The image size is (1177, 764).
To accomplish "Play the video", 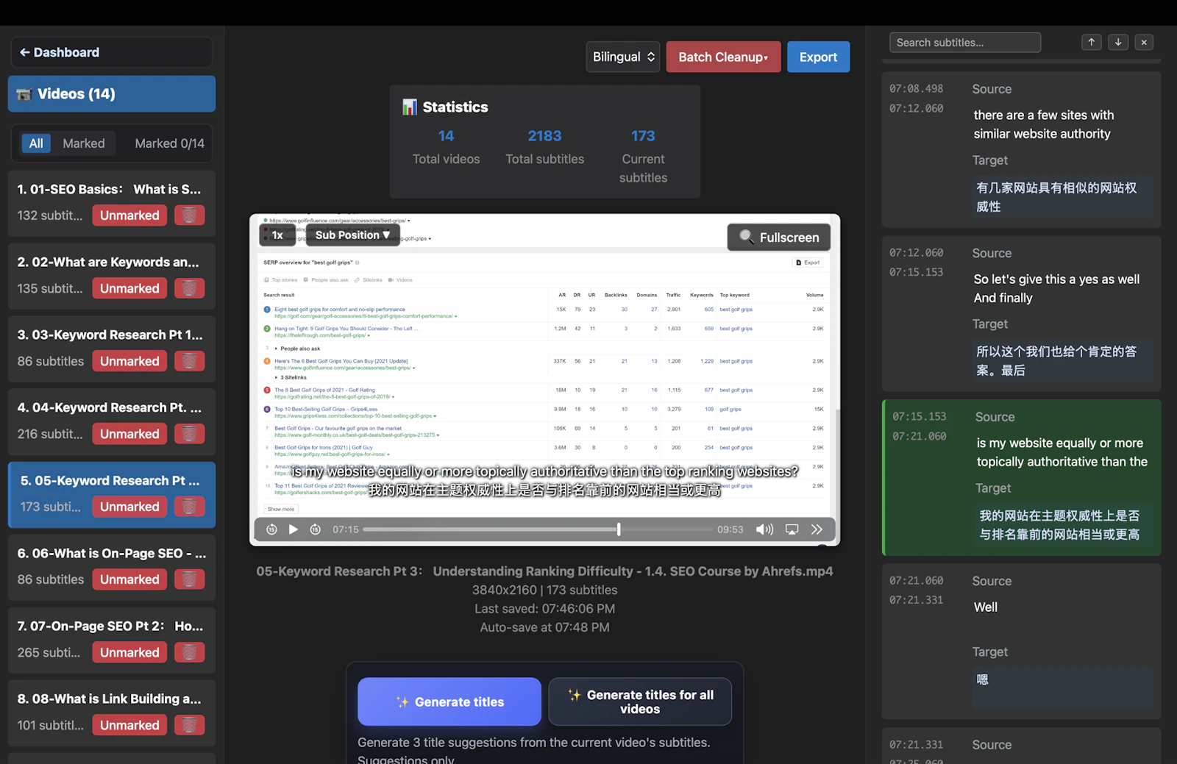I will tap(294, 529).
